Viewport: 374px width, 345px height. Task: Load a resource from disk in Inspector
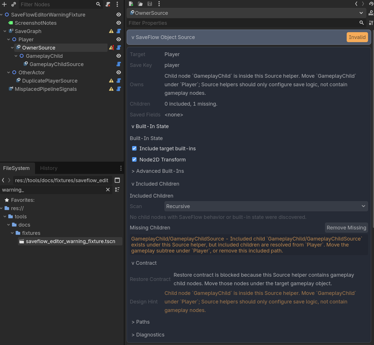(x=140, y=4)
